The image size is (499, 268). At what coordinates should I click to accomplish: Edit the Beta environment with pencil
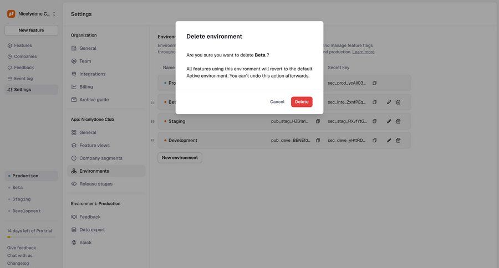coord(389,102)
